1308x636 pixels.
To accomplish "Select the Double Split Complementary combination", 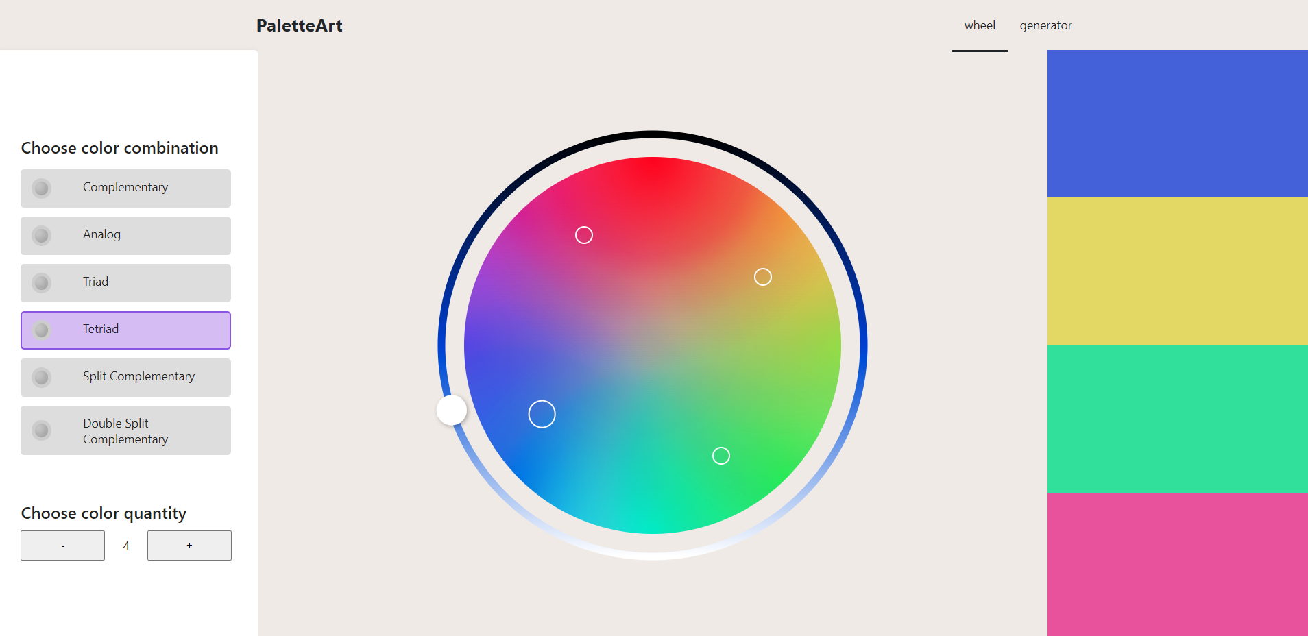I will [125, 430].
